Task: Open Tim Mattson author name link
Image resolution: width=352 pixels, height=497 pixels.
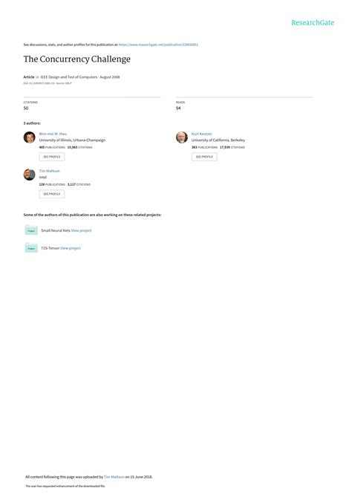Action: click(x=50, y=171)
